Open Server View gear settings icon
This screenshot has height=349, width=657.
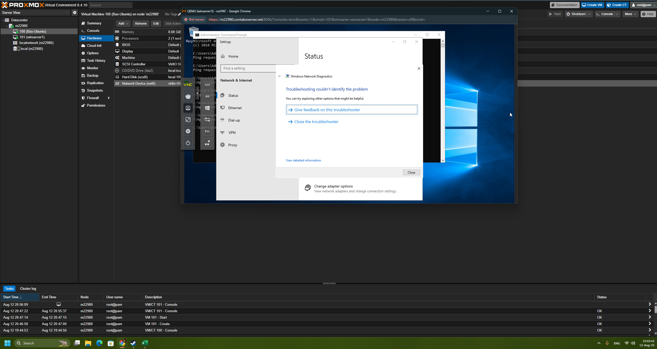pyautogui.click(x=74, y=13)
